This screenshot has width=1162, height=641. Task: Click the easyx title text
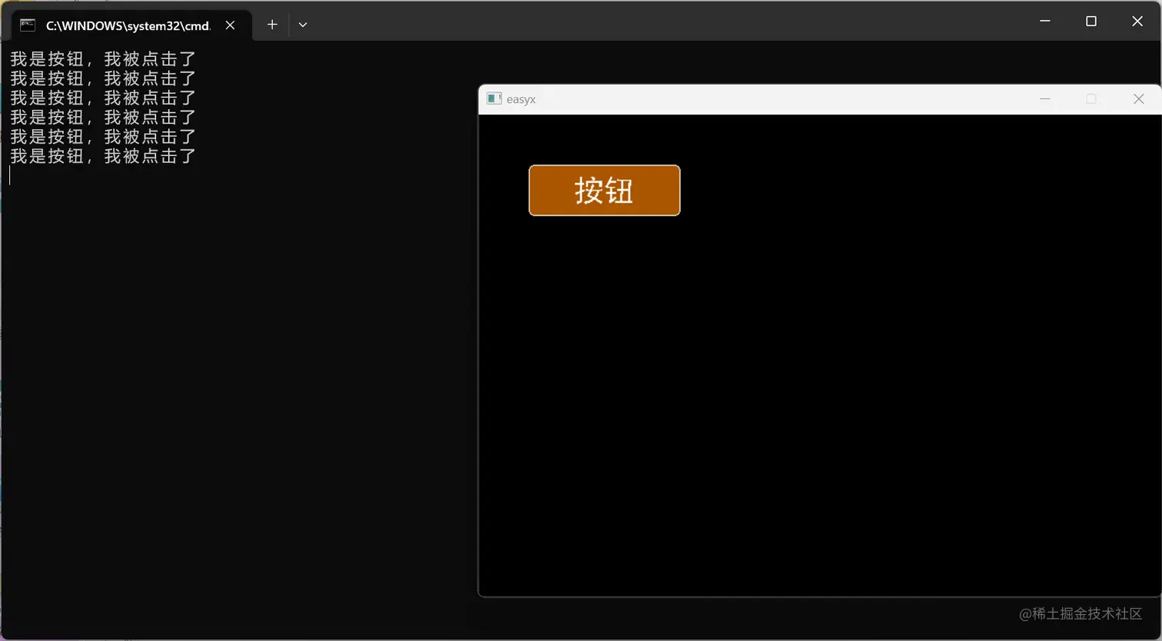point(521,99)
